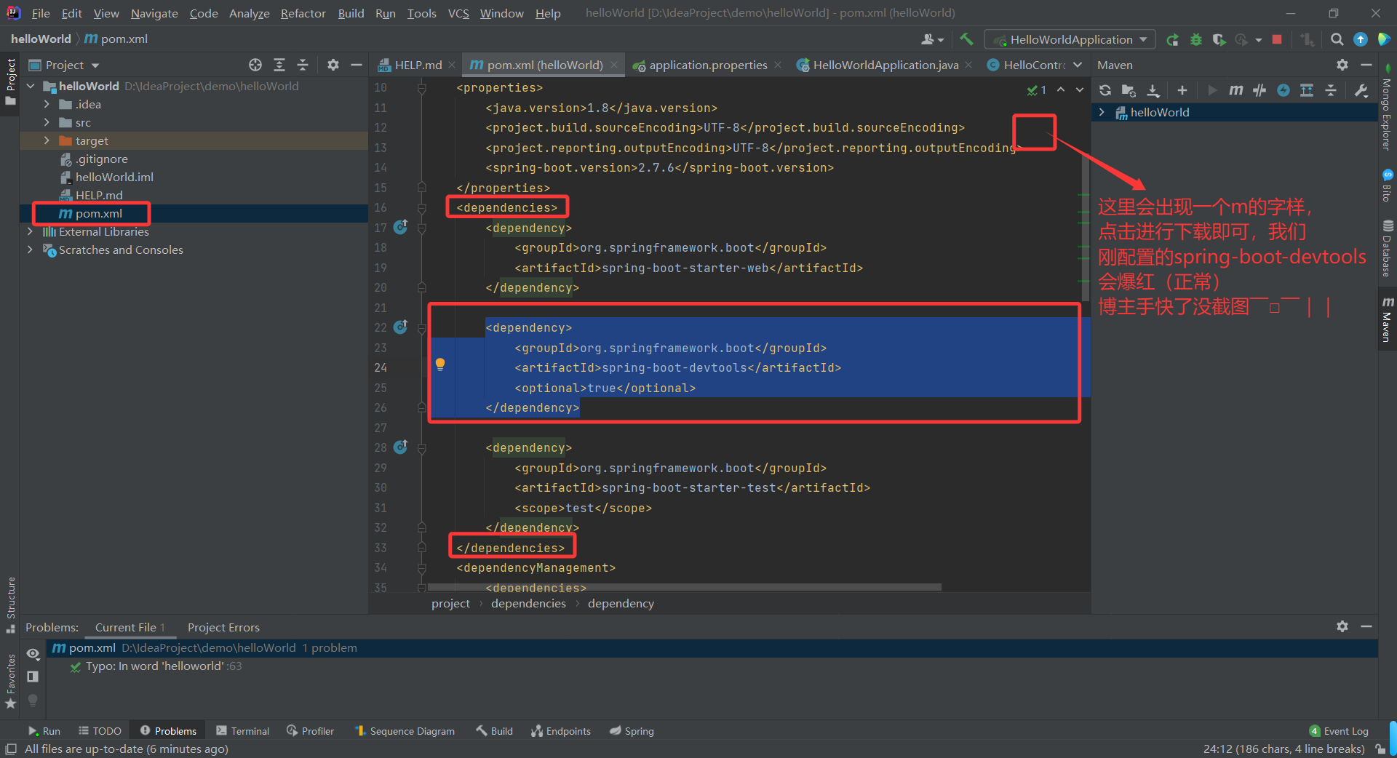The width and height of the screenshot is (1397, 758).
Task: Expand Scratches and Consoles node
Action: coord(30,250)
